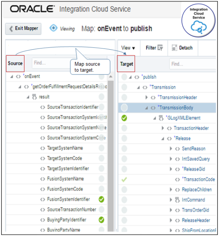The height and width of the screenshot is (236, 219).
Task: Click the element icon of ReleaseHeader
Action: (177, 221)
